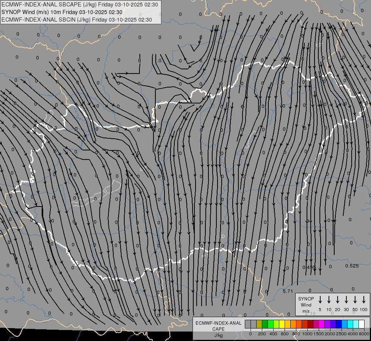Click the 2000 tick label on CAPE scale
371x341 pixels.
click(x=330, y=334)
